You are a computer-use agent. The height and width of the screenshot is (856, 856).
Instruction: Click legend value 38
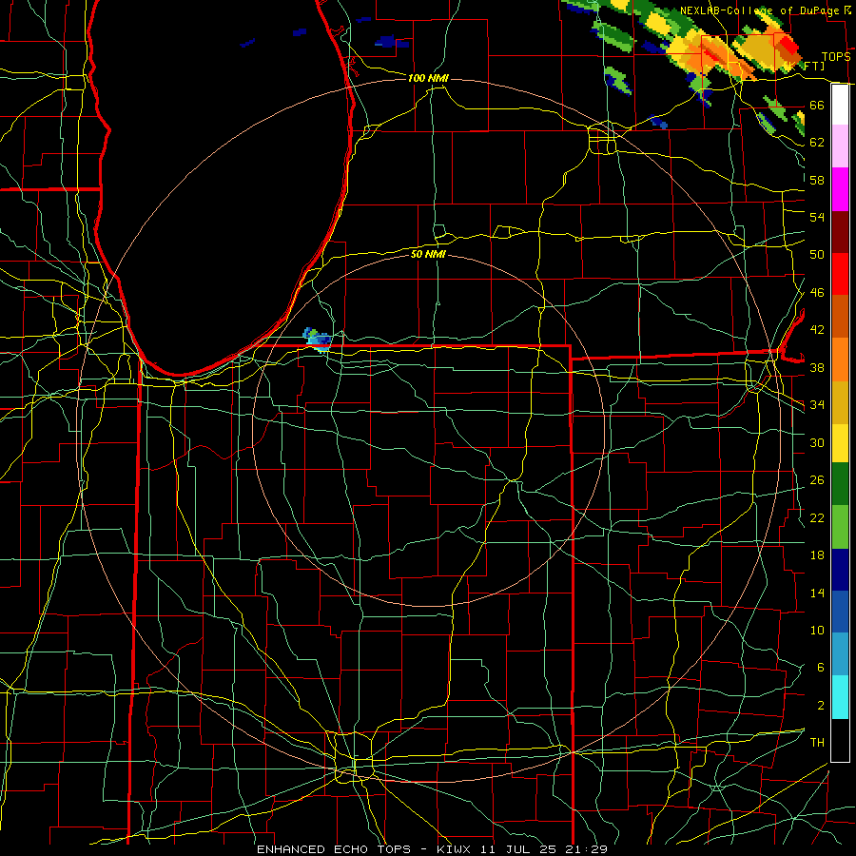[817, 367]
